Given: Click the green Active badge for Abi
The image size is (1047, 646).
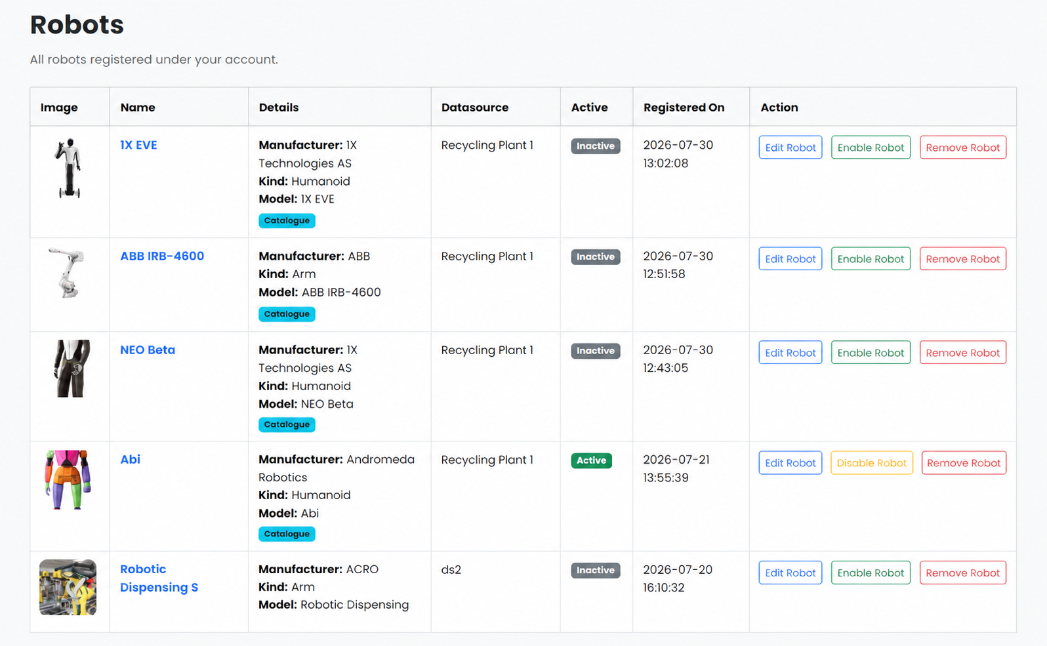Looking at the screenshot, I should 591,460.
